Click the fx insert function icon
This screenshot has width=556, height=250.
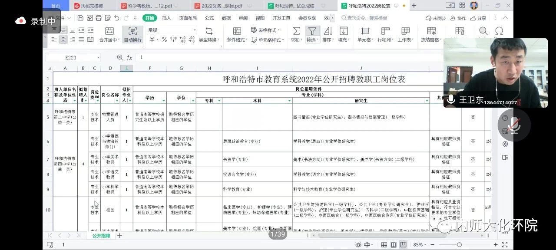pos(129,58)
